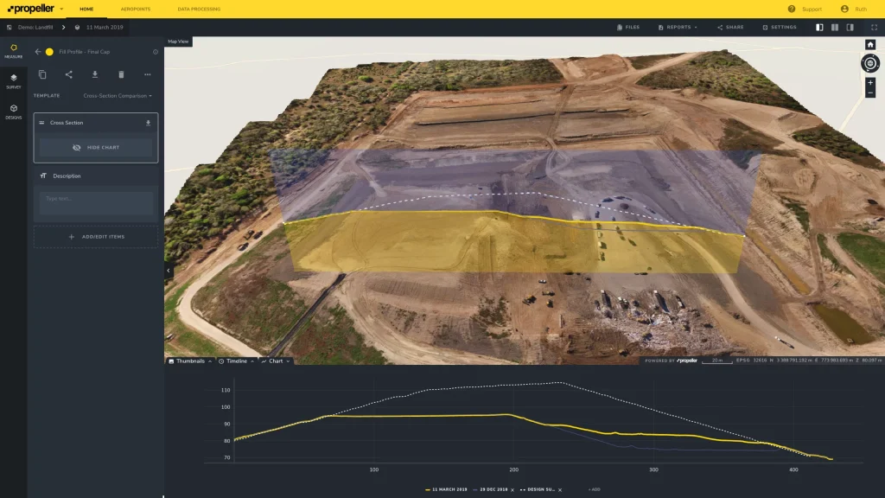Delete the Fill Profile measurement
This screenshot has width=885, height=498.
coord(121,74)
